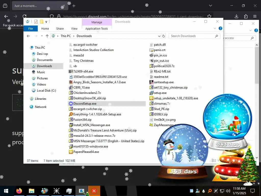This screenshot has width=261, height=196.
Task: Select the ZapMessenger file icon
Action: pos(151,125)
